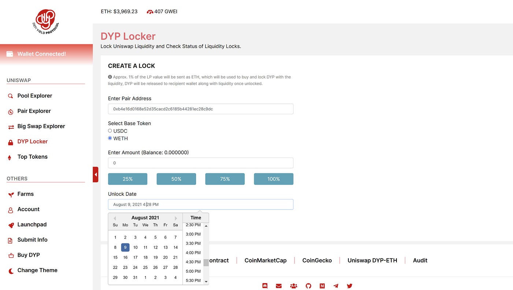
Task: Choose 4:00 PM in time list
Action: click(x=193, y=253)
